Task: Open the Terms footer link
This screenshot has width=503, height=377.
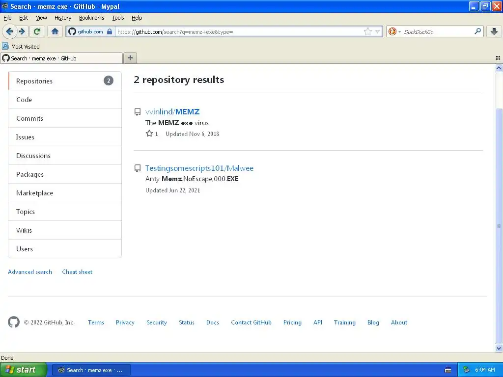Action: (x=96, y=323)
